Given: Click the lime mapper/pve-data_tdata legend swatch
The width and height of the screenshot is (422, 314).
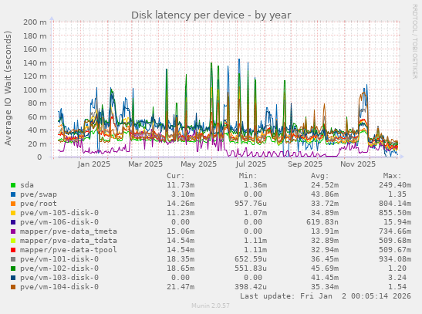Looking at the screenshot, I should point(13,241).
